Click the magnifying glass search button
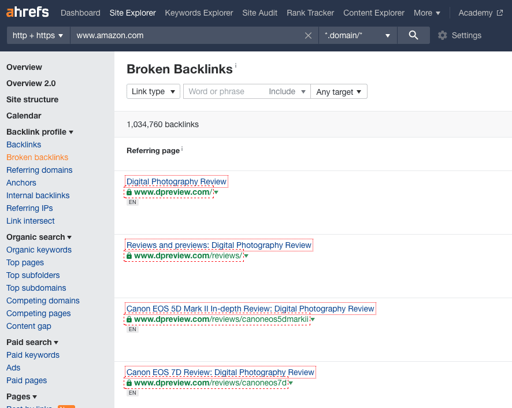512x408 pixels. (413, 35)
